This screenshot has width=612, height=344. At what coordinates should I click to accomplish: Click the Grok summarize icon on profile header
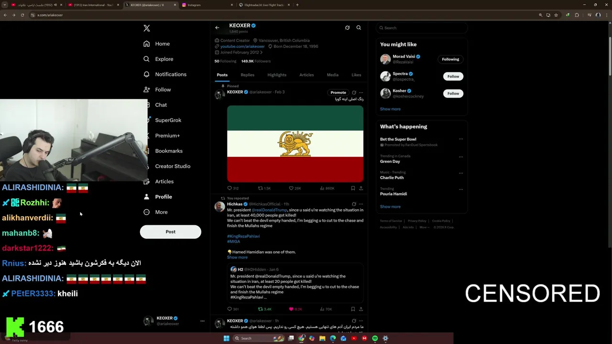click(x=347, y=28)
